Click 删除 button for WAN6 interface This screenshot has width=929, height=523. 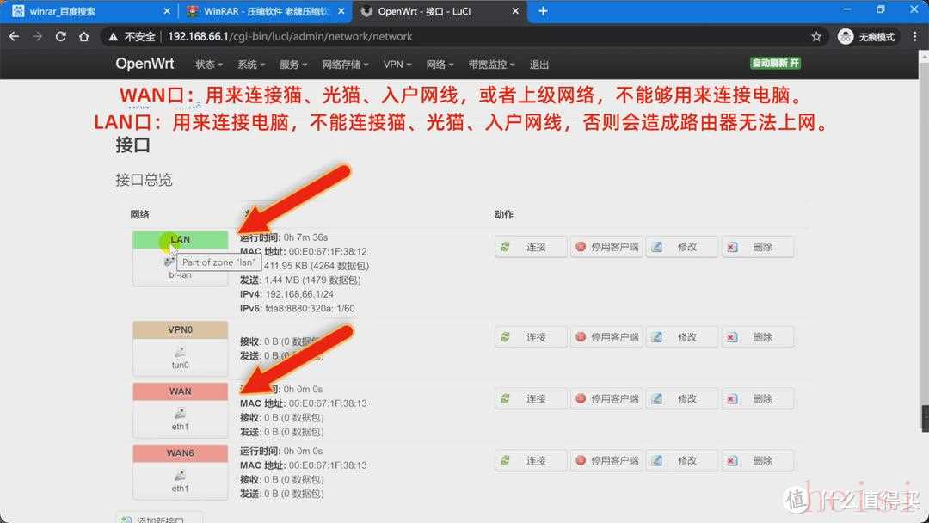[757, 460]
